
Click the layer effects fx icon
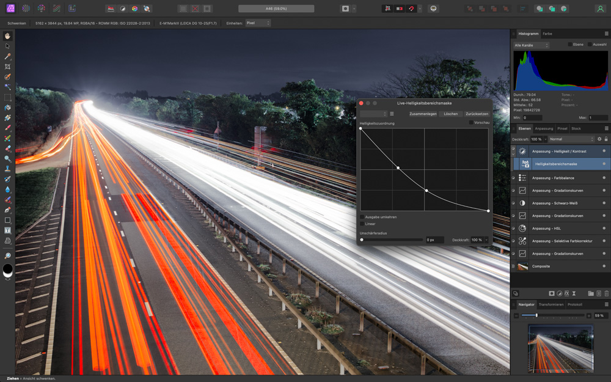[566, 293]
